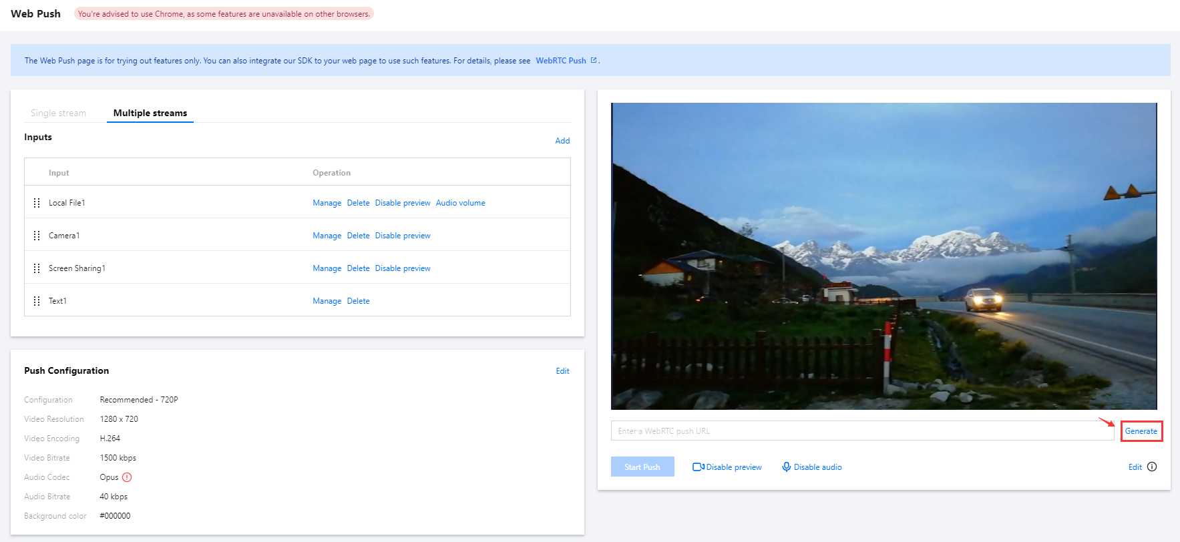Click the 40 kbps audio bitrate value
Image resolution: width=1180 pixels, height=542 pixels.
click(114, 497)
